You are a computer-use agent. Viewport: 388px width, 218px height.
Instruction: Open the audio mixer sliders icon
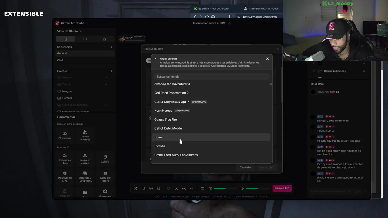click(202, 188)
